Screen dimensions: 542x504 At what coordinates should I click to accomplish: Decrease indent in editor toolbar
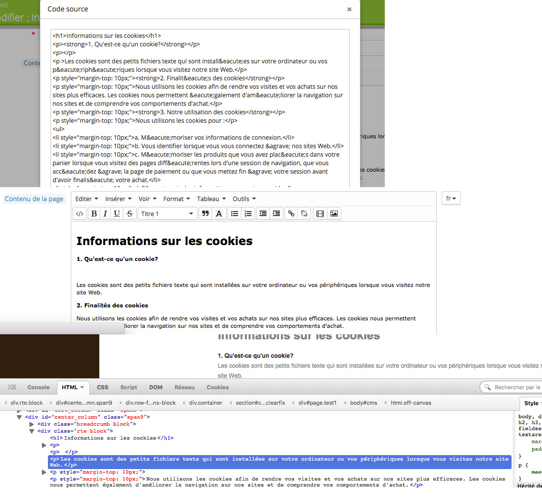pos(263,214)
